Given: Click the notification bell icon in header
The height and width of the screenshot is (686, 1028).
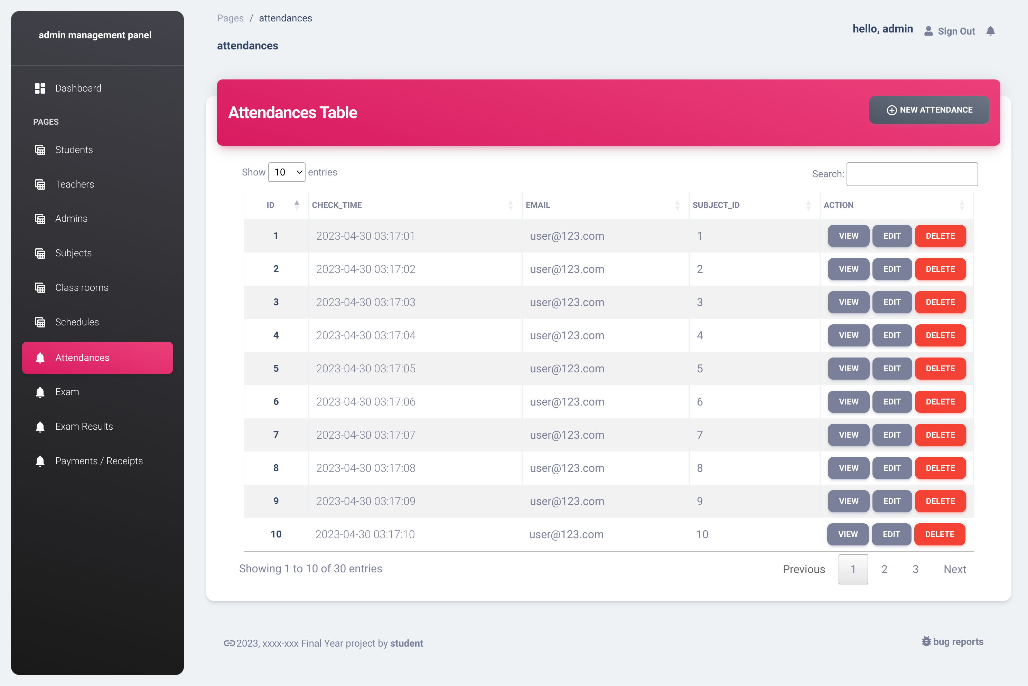Looking at the screenshot, I should tap(990, 31).
